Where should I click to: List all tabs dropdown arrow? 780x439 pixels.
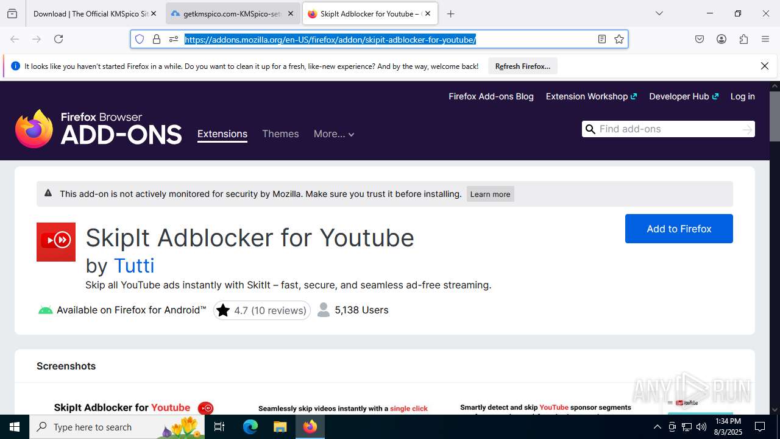[659, 13]
